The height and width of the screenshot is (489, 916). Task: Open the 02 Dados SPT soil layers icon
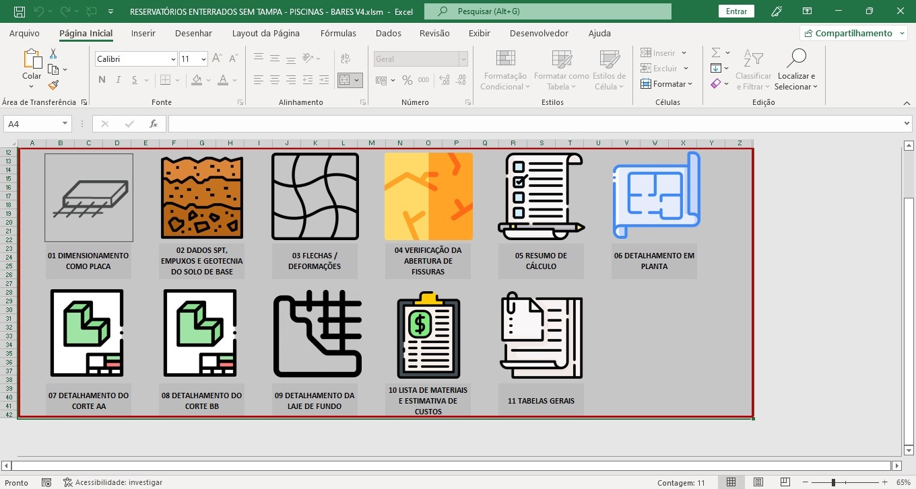(x=201, y=198)
